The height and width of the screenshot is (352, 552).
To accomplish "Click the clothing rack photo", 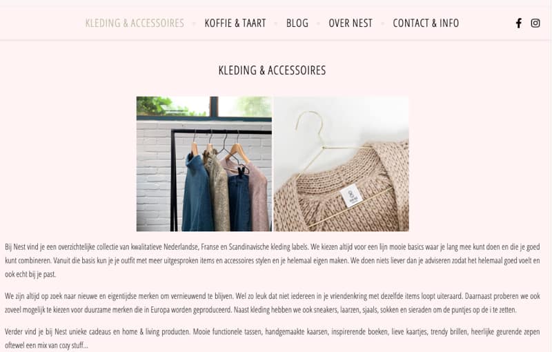I will click(x=204, y=164).
